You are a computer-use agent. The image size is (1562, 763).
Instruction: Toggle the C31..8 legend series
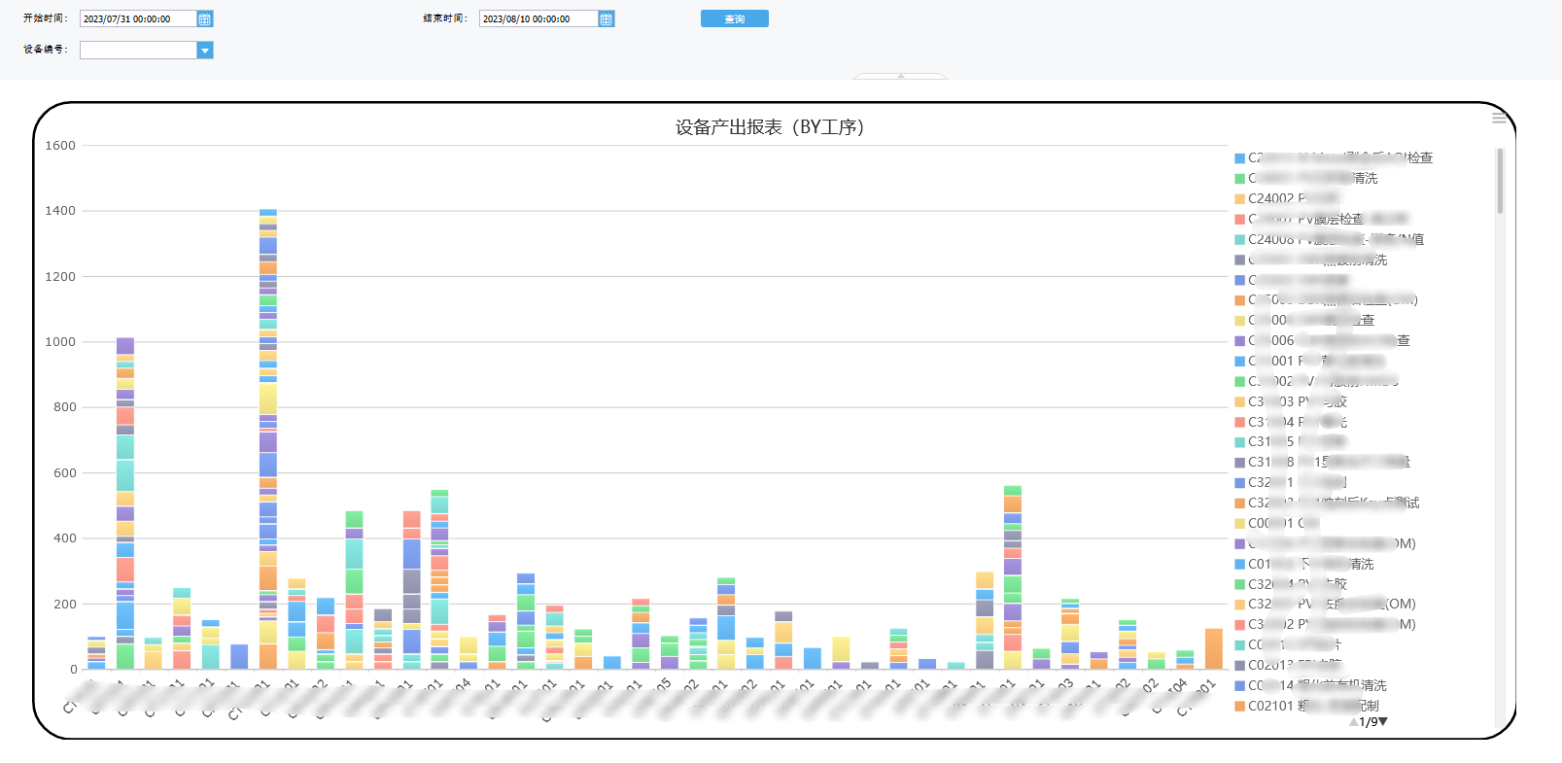coord(1322,462)
